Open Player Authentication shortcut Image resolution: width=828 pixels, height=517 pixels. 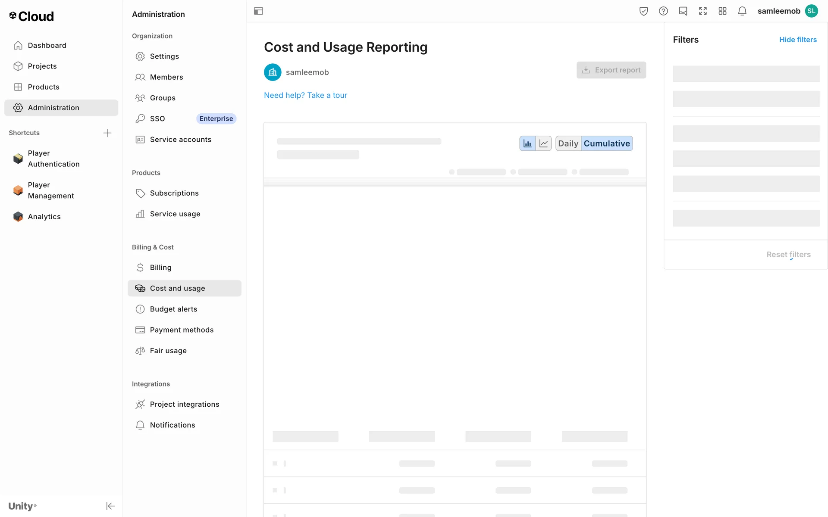[x=53, y=159]
